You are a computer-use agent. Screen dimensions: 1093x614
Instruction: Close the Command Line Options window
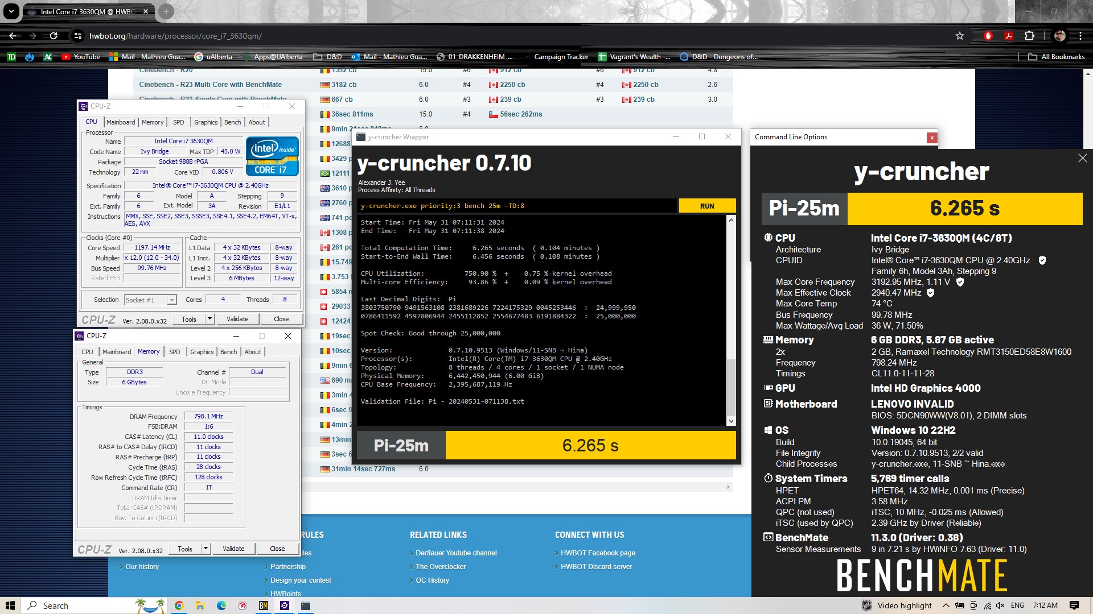tap(932, 138)
